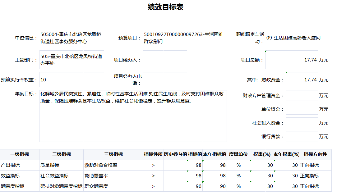Click 正向指标 in 救助对象合格率 row
The height and width of the screenshot is (196, 337).
pyautogui.click(x=315, y=165)
